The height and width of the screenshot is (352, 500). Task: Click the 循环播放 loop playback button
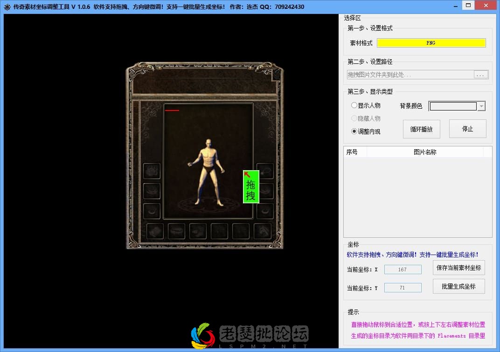pos(421,129)
